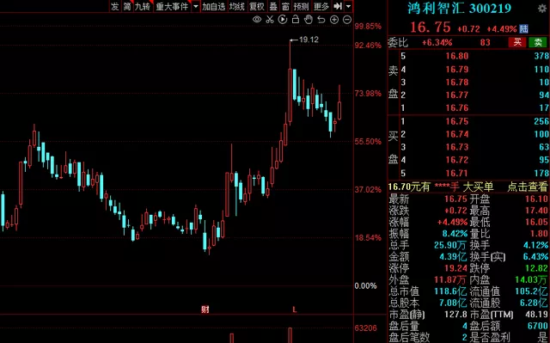Click the 量比 value 1.80
The width and height of the screenshot is (550, 343).
point(540,234)
